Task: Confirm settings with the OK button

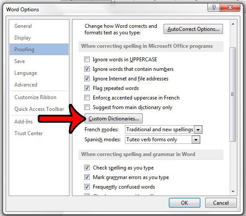Action: 184,203
